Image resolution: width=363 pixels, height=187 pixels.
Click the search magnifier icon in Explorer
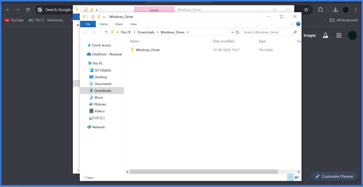[295, 32]
